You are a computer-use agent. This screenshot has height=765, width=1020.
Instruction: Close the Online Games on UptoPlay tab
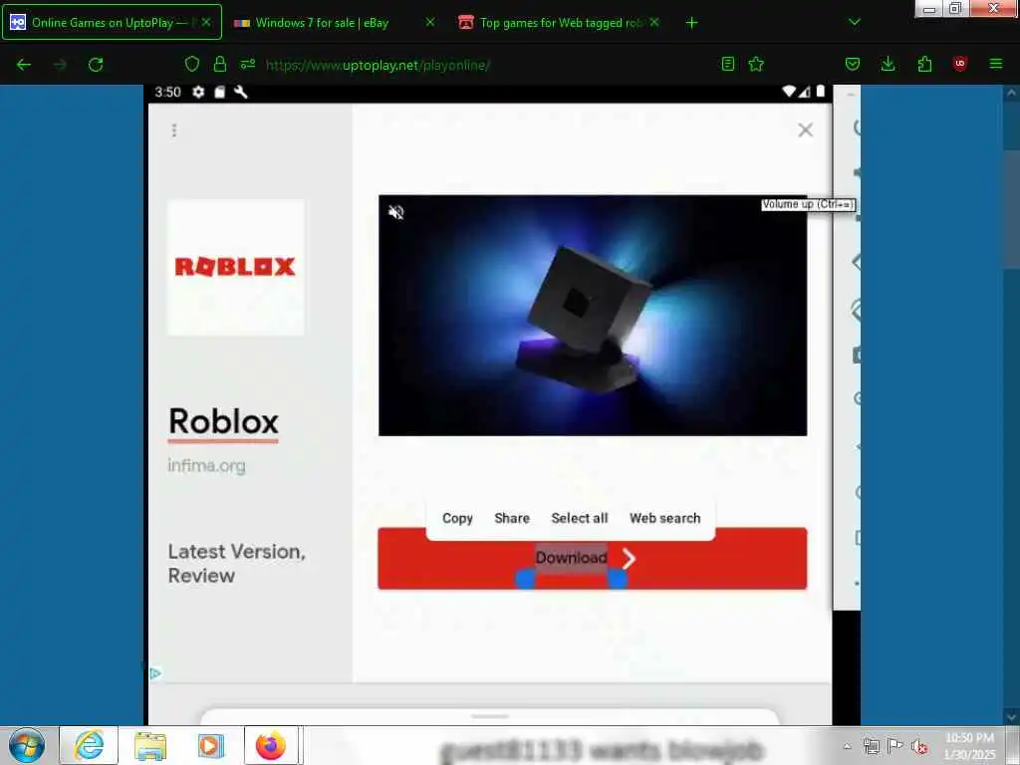pos(206,22)
